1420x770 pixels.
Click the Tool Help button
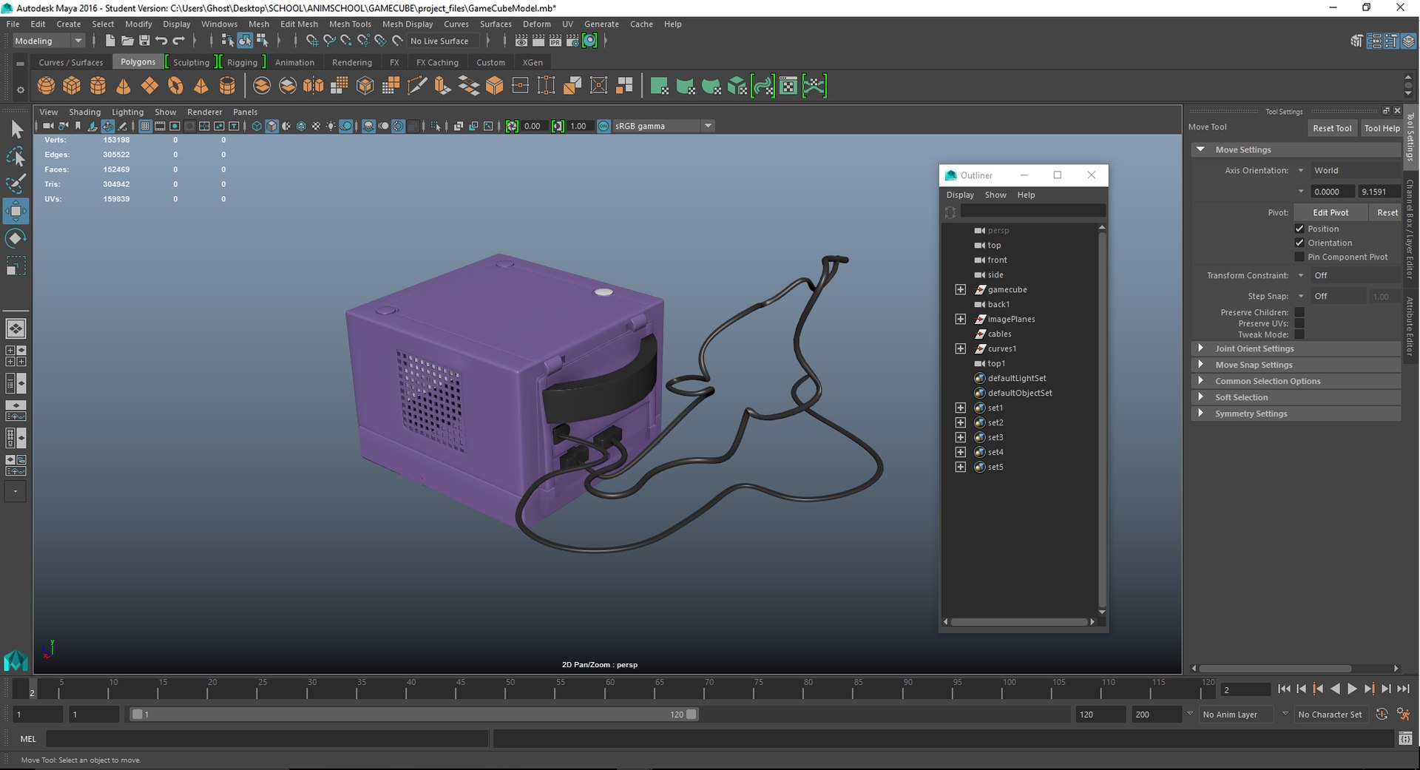1382,128
